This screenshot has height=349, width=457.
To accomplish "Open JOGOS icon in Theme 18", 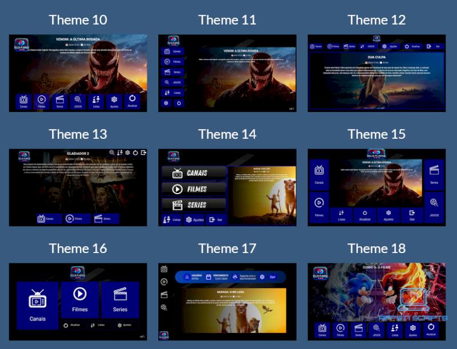I will point(376,330).
